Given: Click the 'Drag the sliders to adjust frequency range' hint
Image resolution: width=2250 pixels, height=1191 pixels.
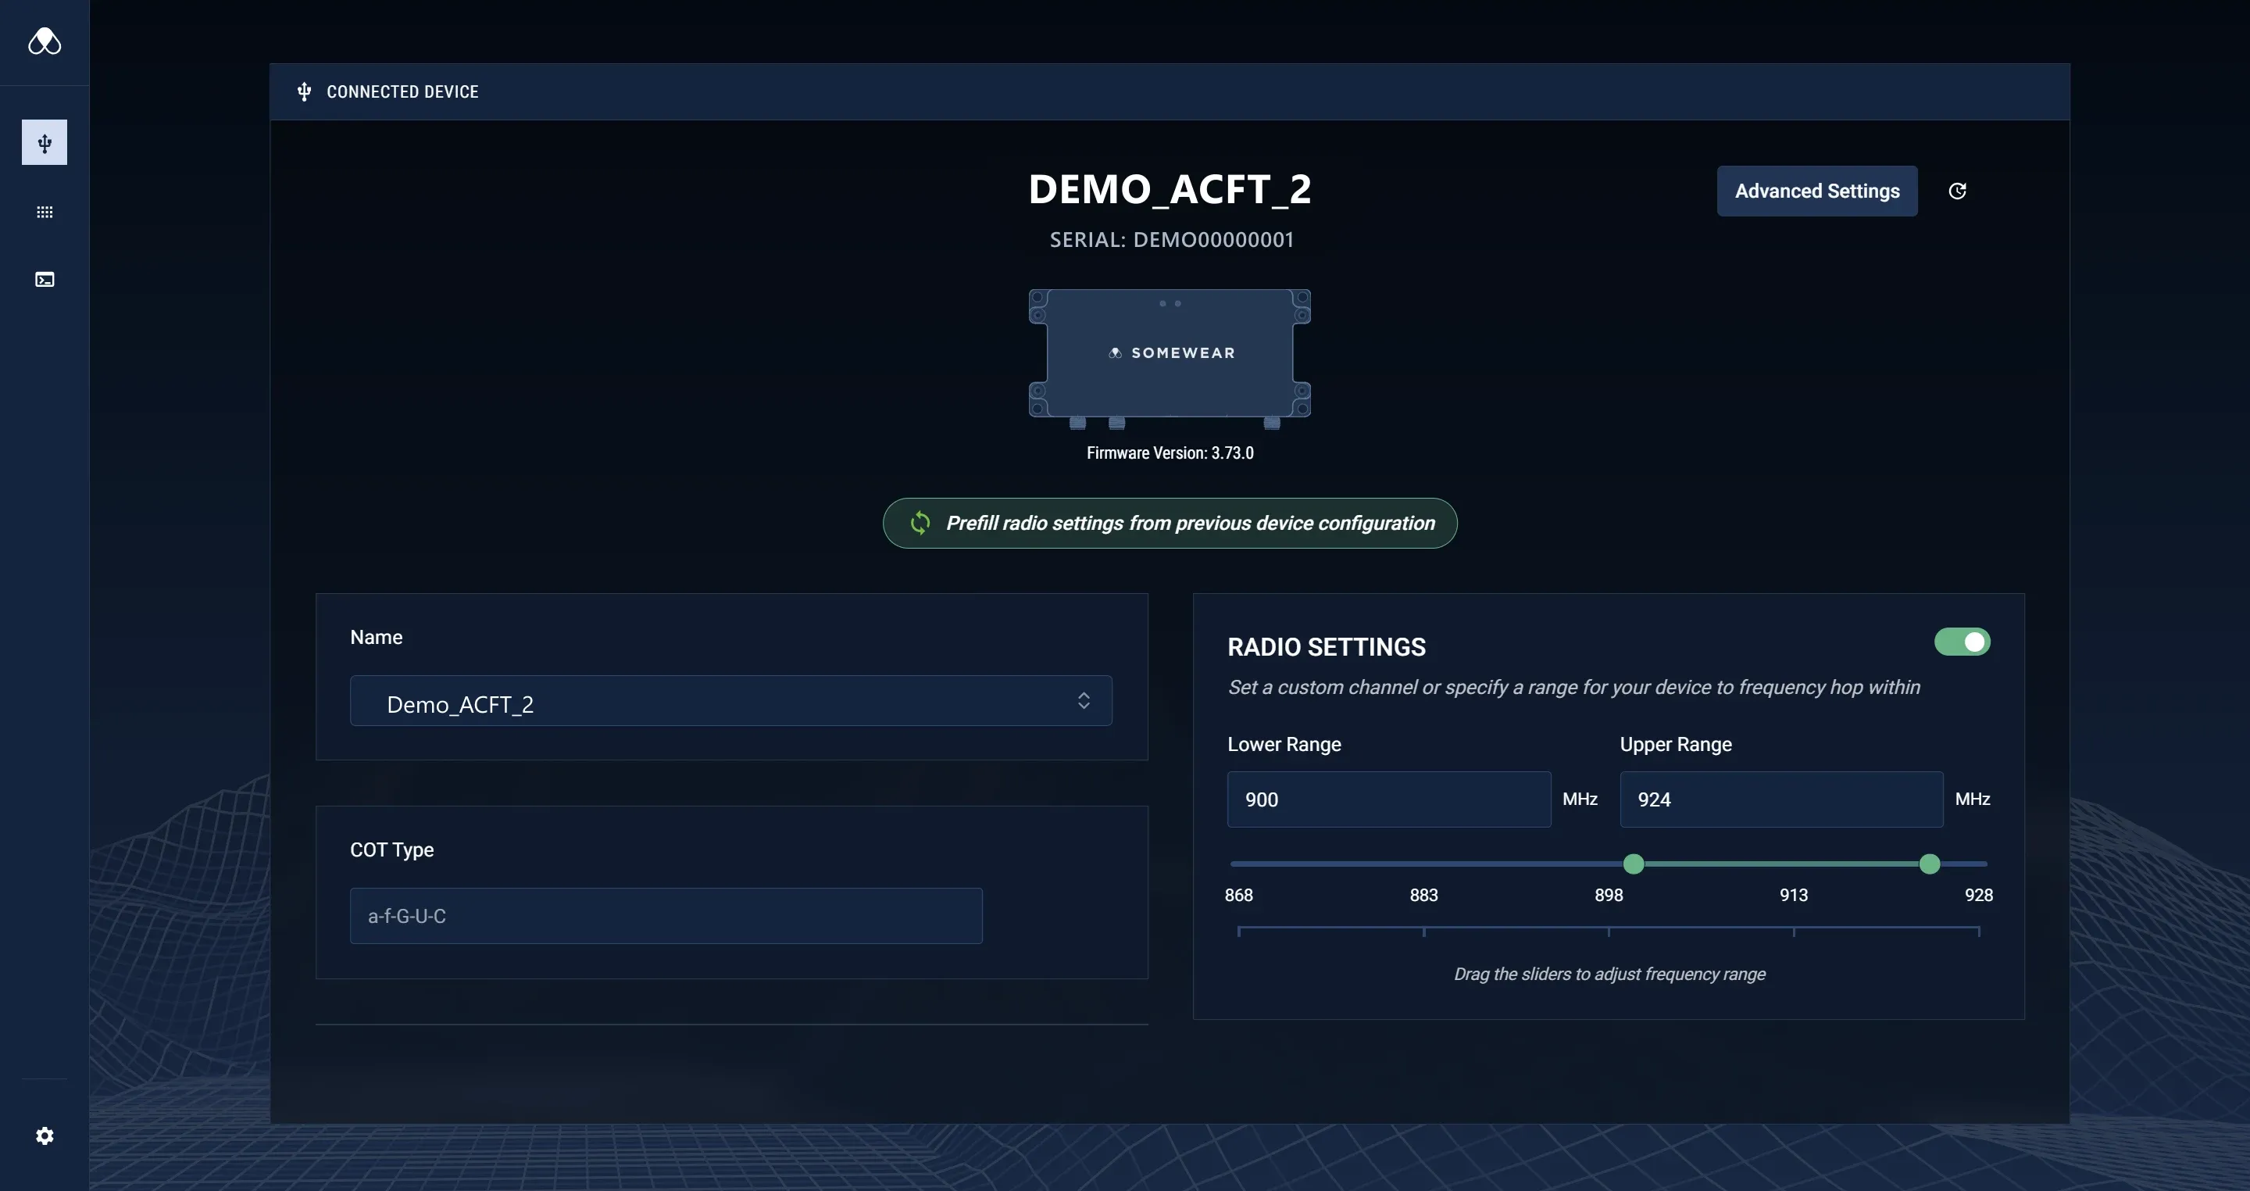Looking at the screenshot, I should coord(1609,975).
